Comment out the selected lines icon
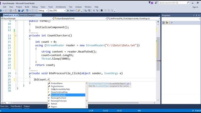This screenshot has width=201, height=113. pos(94,11)
